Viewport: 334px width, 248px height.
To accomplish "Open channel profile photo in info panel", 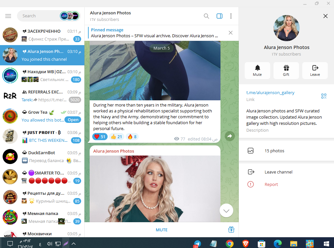I will click(287, 28).
